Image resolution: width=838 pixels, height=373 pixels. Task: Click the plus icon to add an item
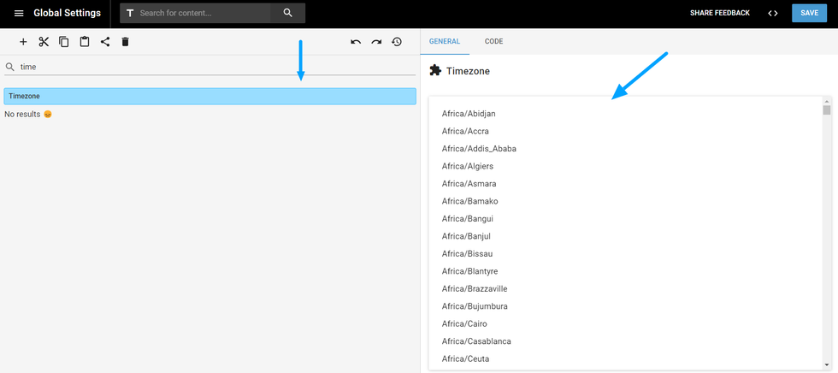(x=23, y=42)
